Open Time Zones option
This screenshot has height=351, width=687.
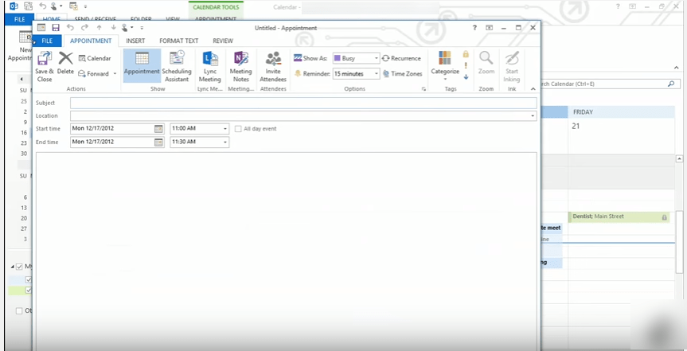[402, 73]
